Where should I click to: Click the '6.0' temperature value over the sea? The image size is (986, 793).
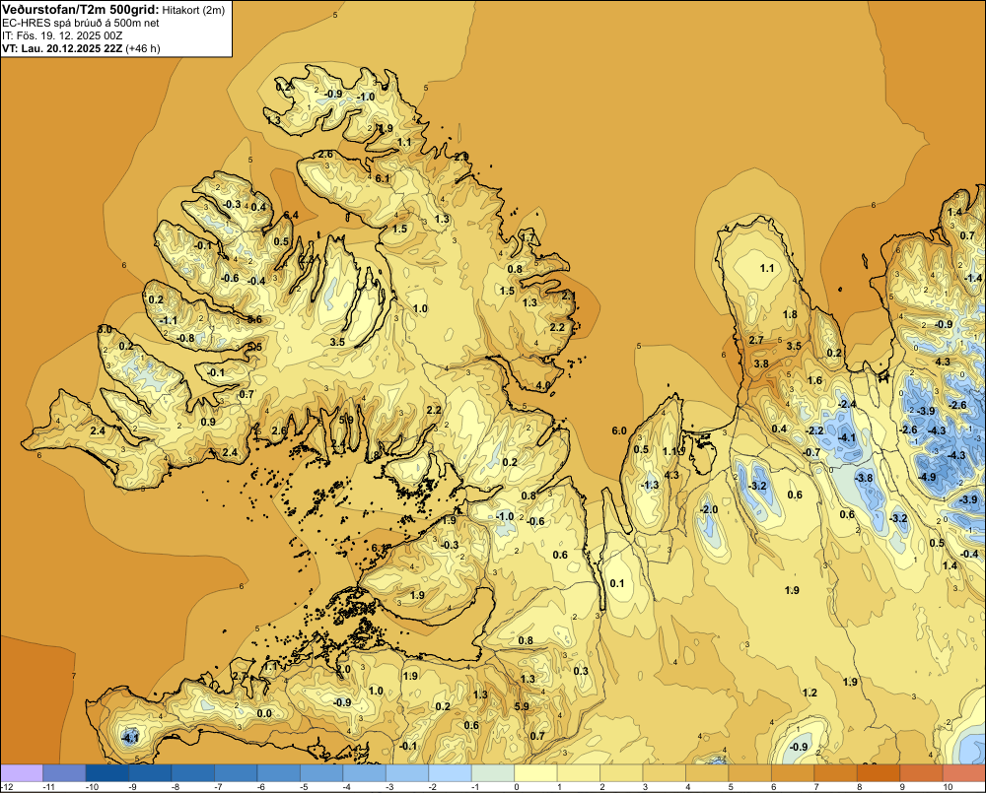(619, 430)
